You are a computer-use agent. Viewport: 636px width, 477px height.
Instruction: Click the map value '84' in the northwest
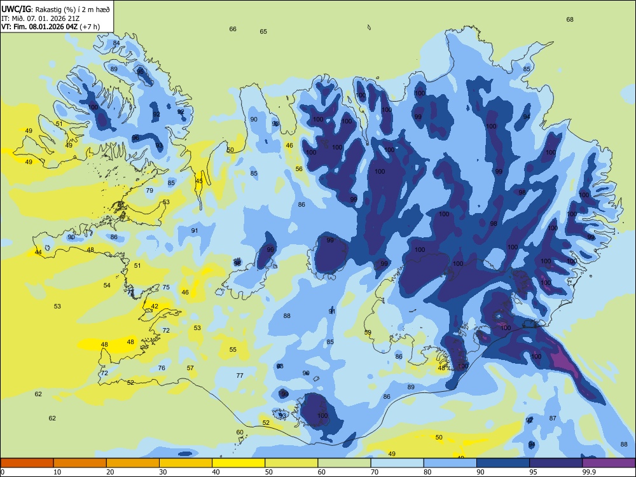pos(116,43)
